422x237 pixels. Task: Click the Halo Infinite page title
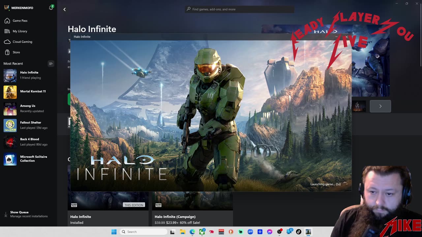[x=92, y=29]
